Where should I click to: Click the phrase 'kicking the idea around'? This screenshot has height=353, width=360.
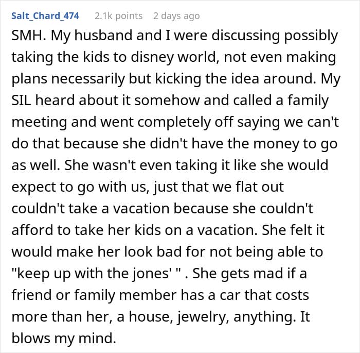(x=234, y=79)
